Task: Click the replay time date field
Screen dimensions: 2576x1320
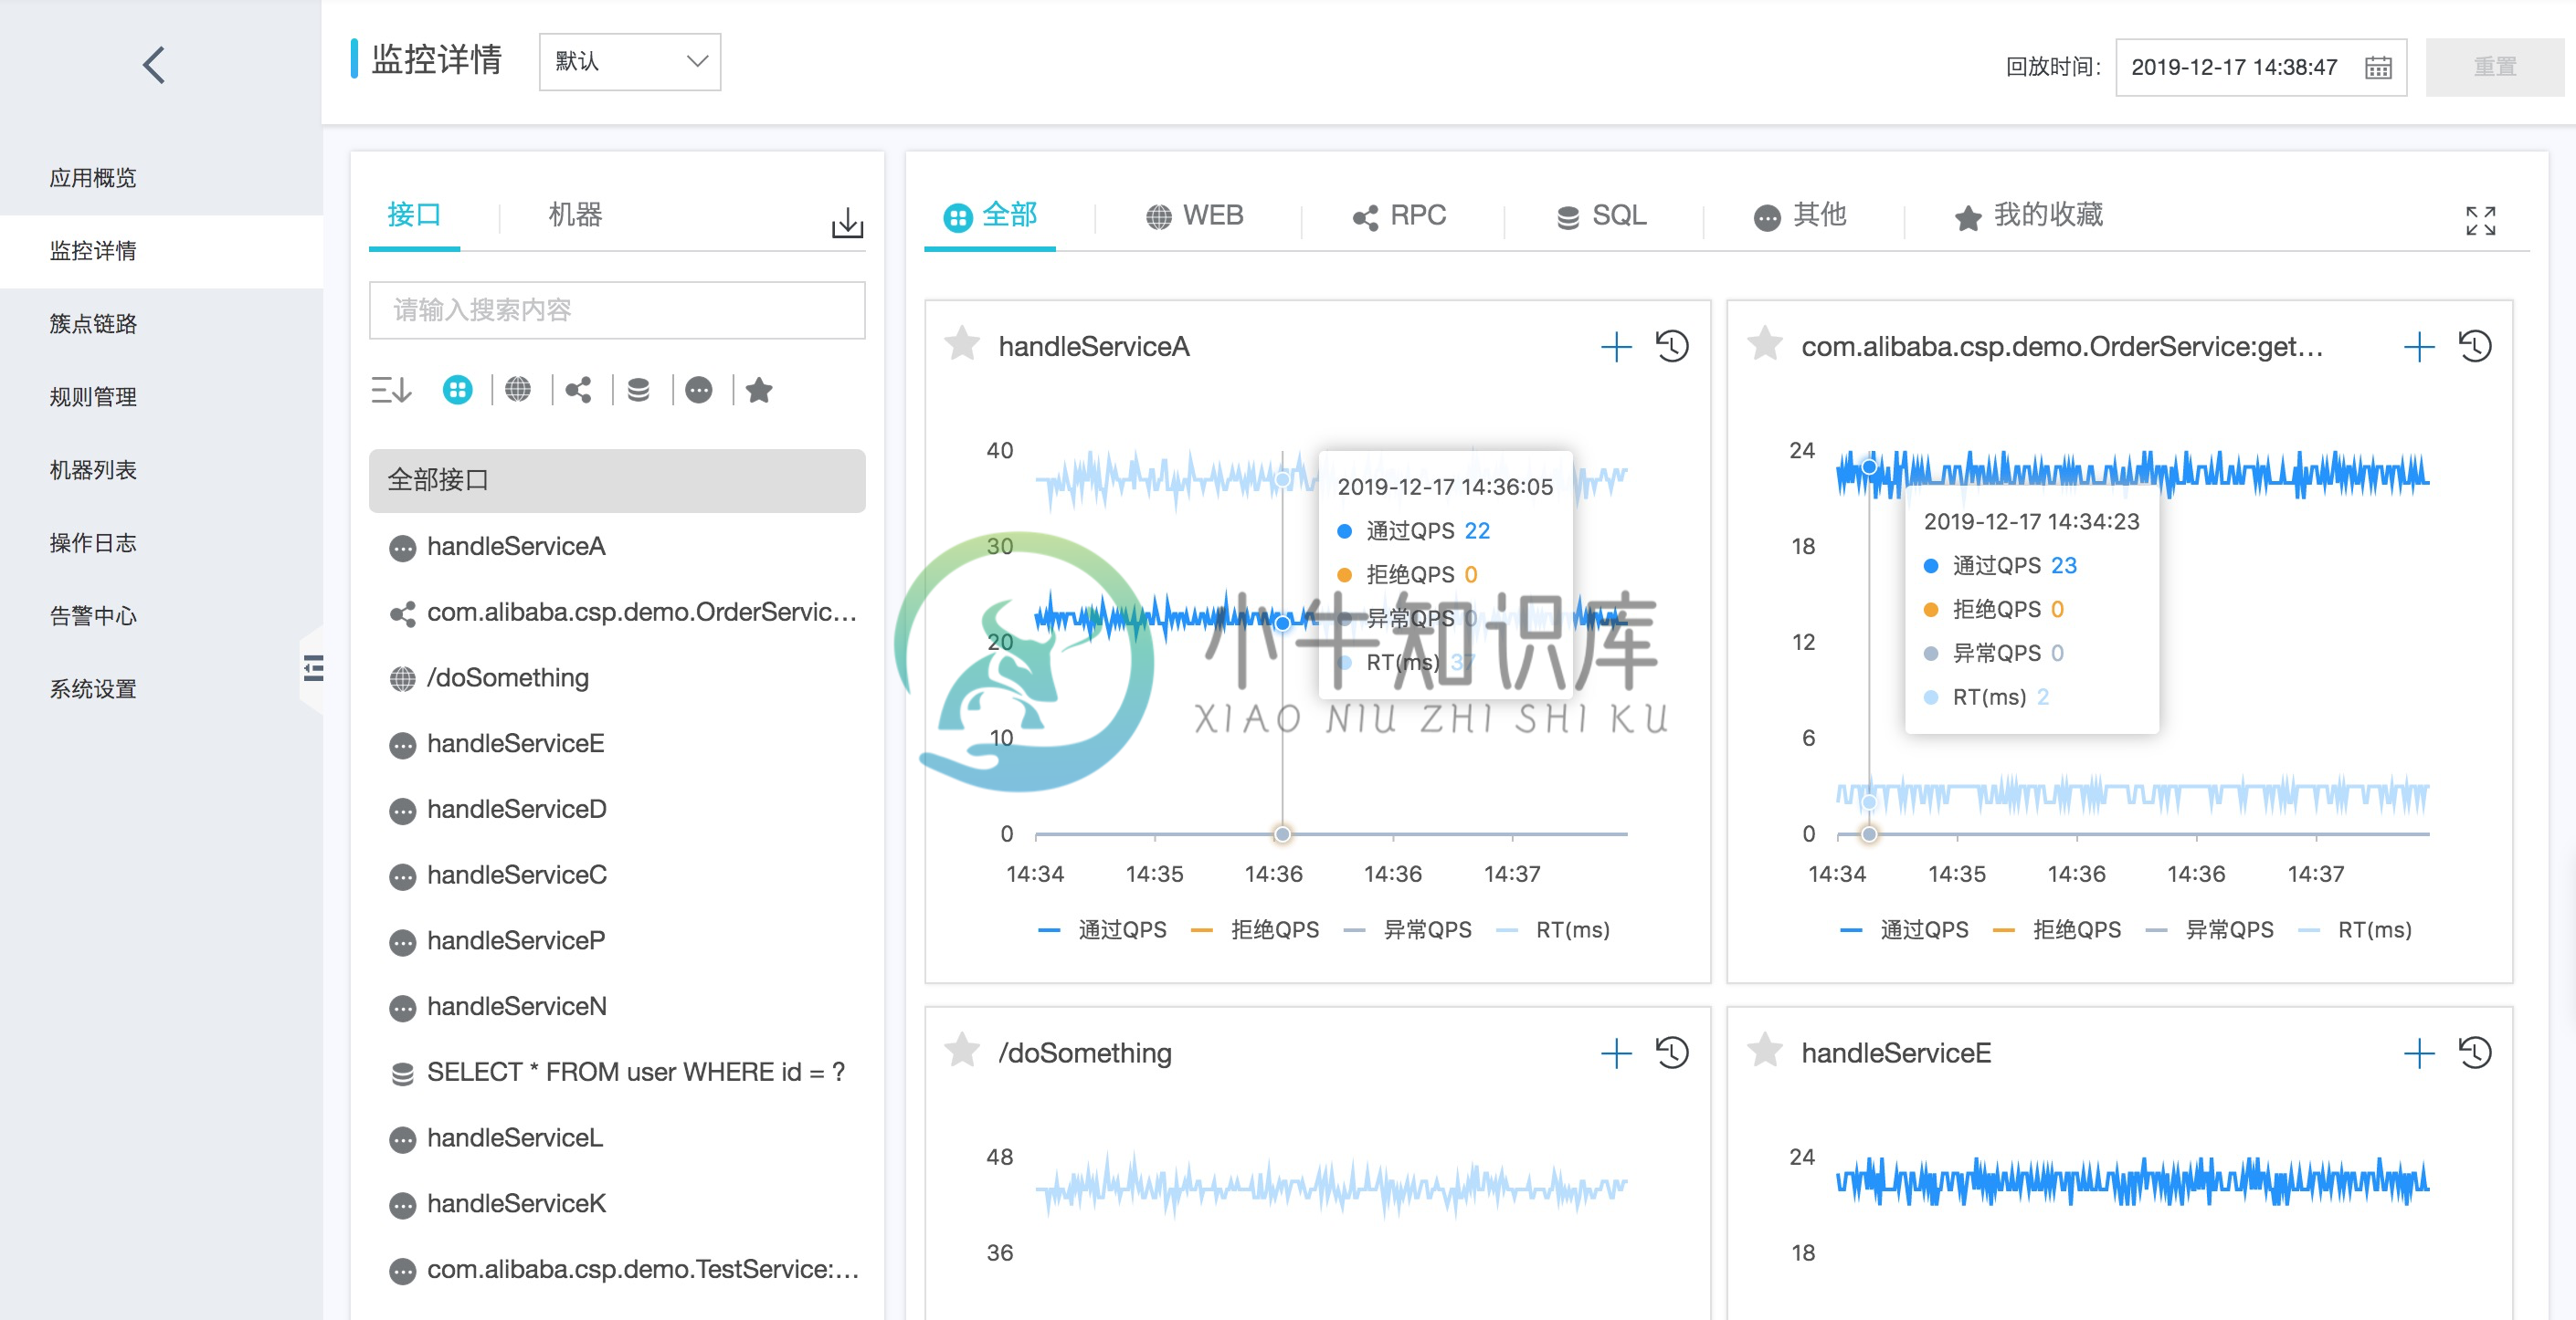Action: (x=2260, y=67)
